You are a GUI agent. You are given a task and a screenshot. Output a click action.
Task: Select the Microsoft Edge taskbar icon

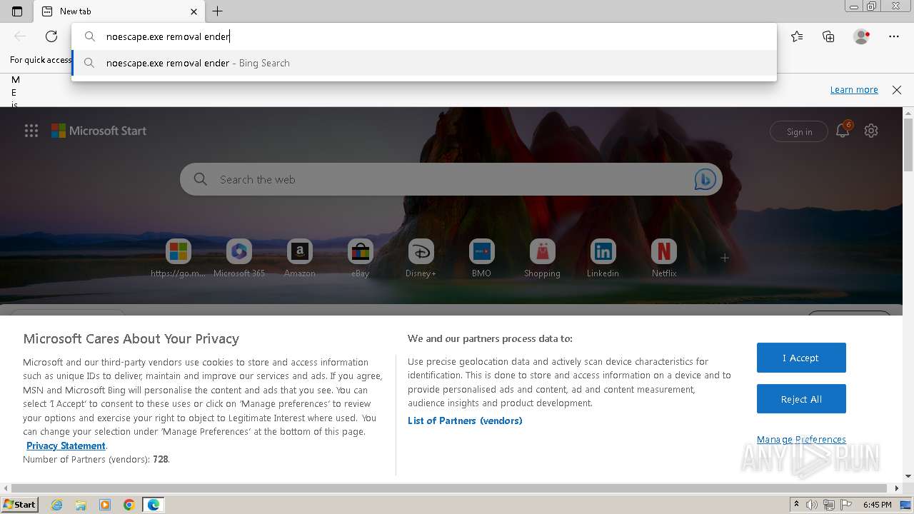point(154,505)
